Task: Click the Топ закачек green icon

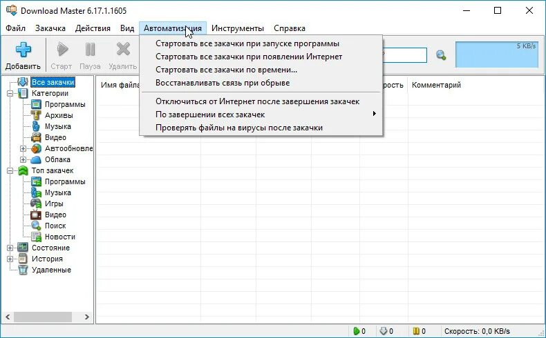Action: [x=23, y=170]
